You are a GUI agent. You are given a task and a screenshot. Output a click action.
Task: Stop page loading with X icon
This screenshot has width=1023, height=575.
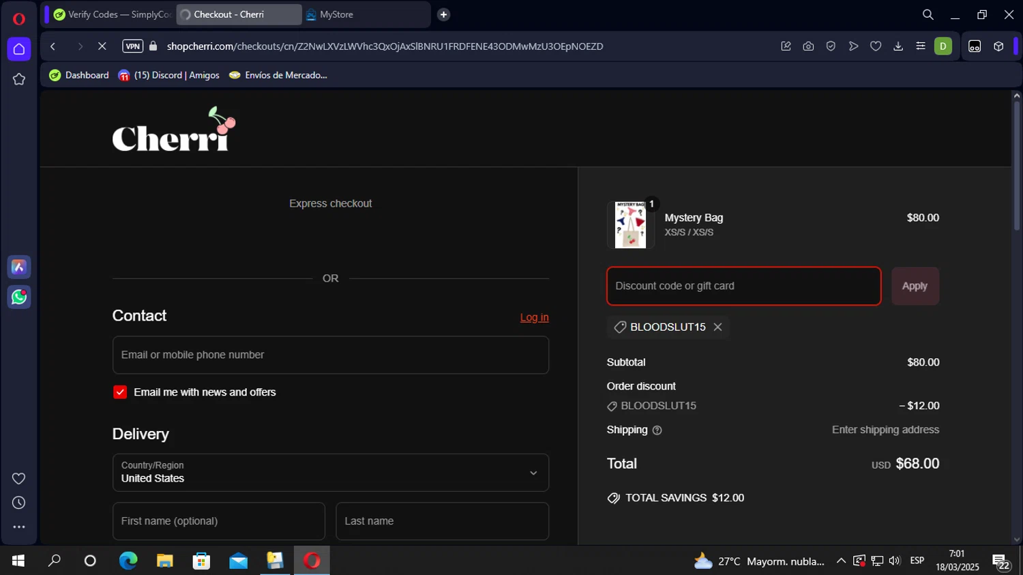pyautogui.click(x=102, y=46)
